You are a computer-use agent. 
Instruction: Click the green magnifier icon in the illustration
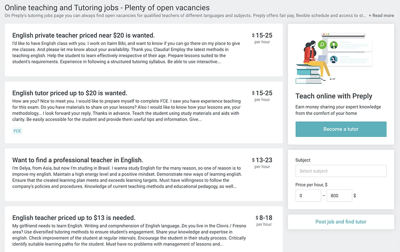(x=322, y=45)
